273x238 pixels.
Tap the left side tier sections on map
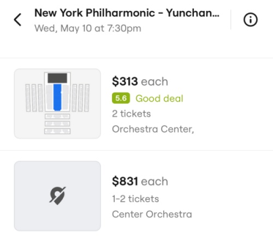34,98
